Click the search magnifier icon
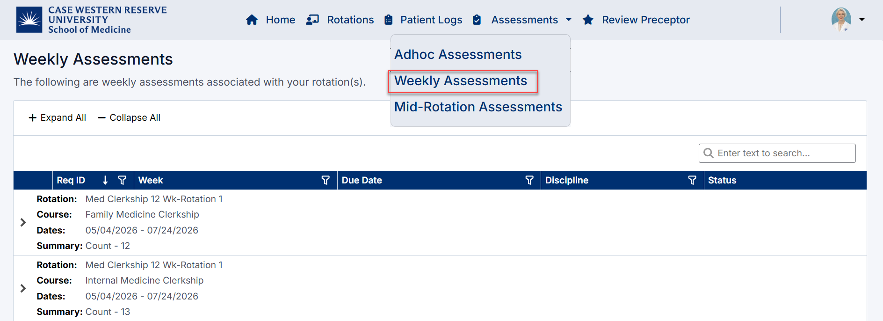Screen dimensions: 883x321 click(x=709, y=153)
